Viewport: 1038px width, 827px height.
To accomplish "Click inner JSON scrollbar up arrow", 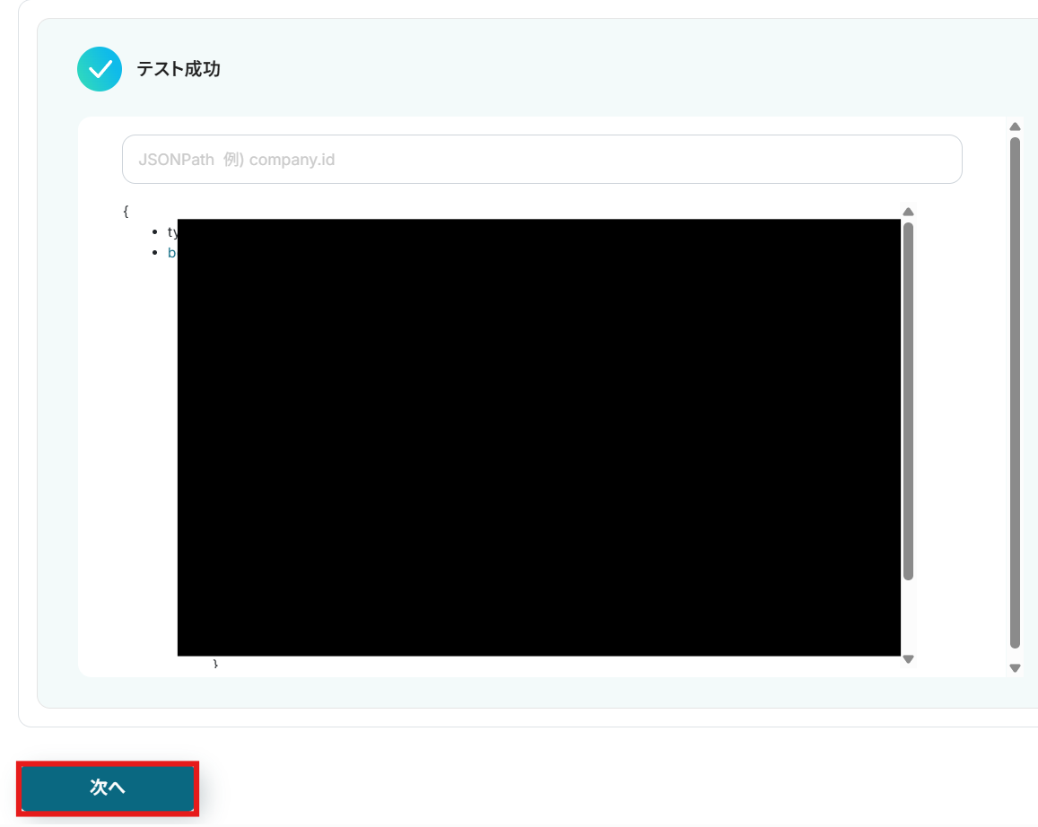I will tap(908, 212).
